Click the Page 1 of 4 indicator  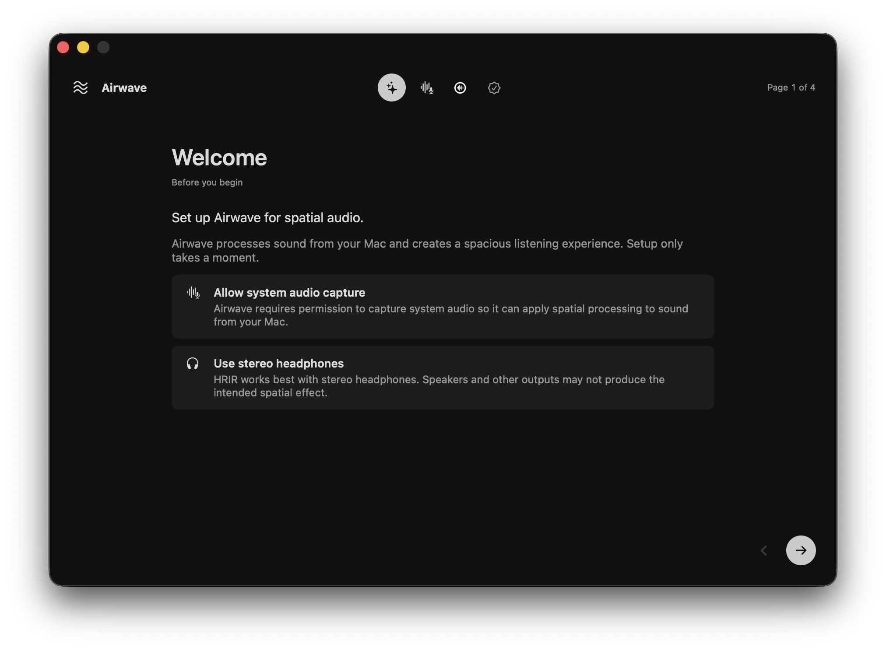coord(791,87)
